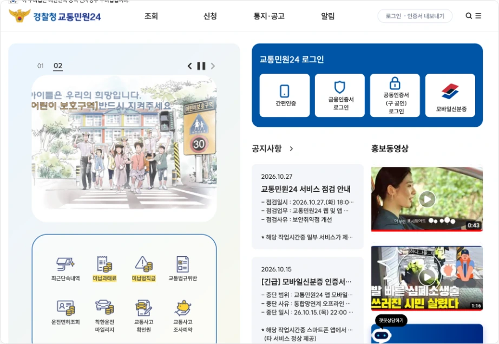This screenshot has width=499, height=344.
Task: Click the 점검사유 : 보안취약점 개선 line
Action: (x=297, y=219)
